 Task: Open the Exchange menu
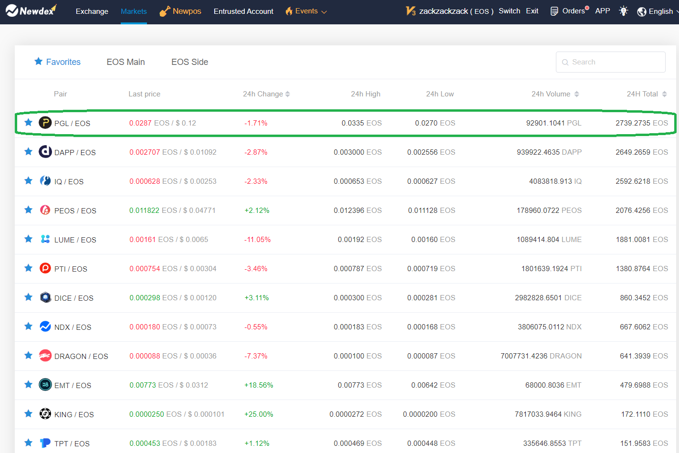point(92,11)
